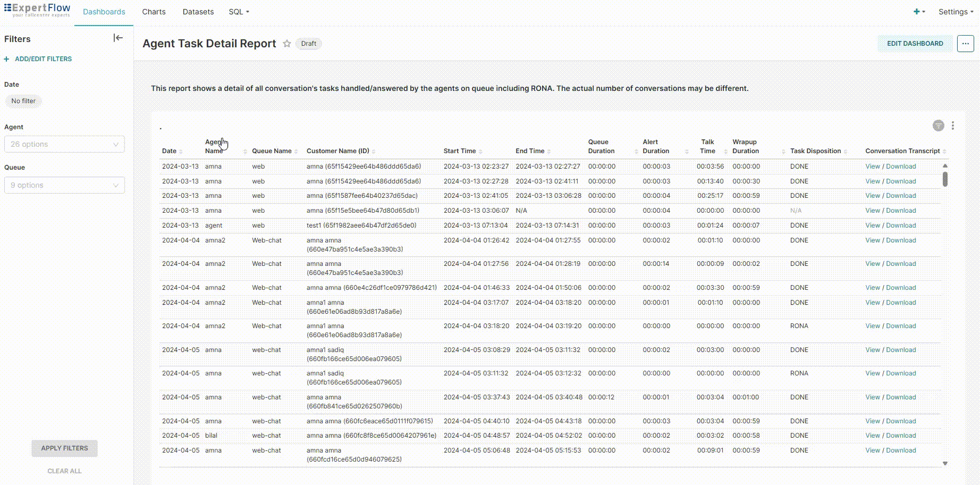Open the first row's conversation transcript View link
This screenshot has width=980, height=485.
pyautogui.click(x=872, y=166)
